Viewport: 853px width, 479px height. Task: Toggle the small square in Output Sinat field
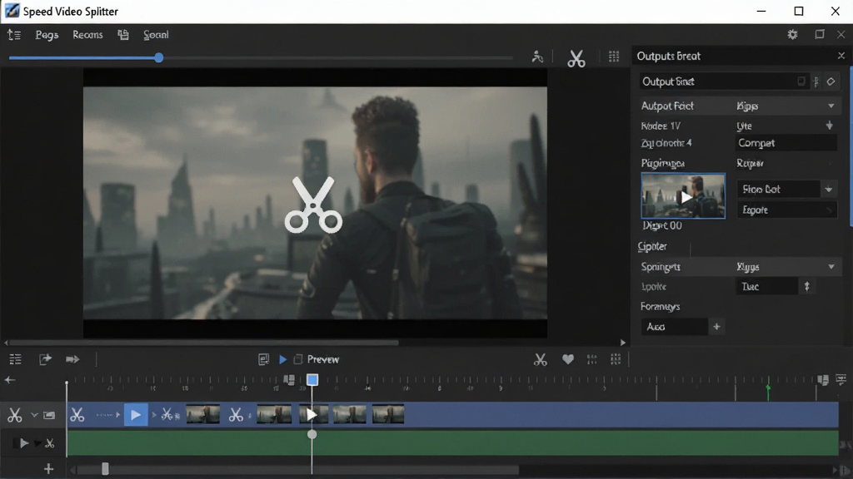(x=801, y=81)
